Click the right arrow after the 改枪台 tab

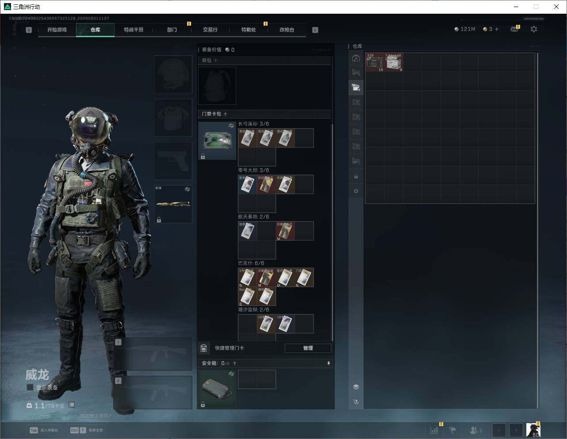[315, 30]
